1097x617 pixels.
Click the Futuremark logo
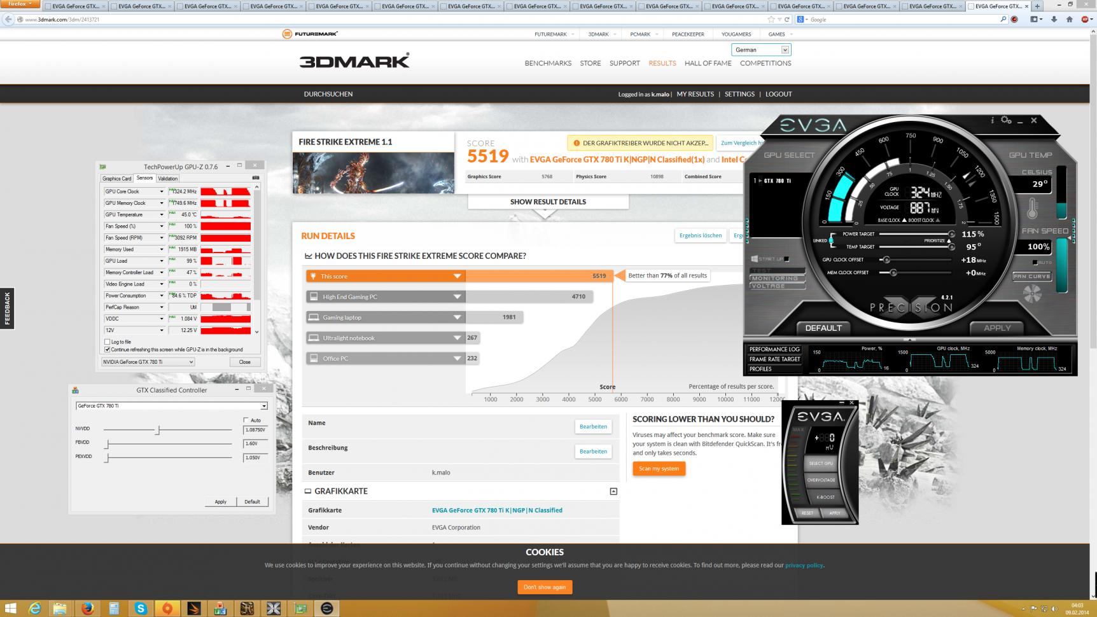[x=310, y=34]
